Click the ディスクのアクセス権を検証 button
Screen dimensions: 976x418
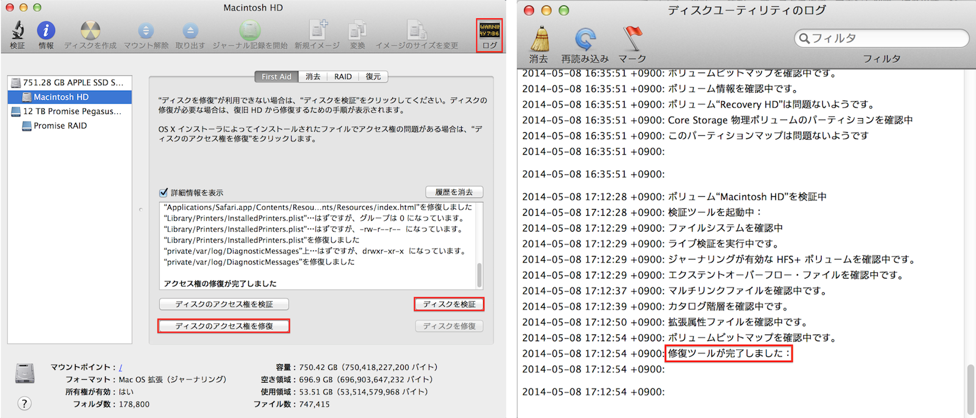224,304
